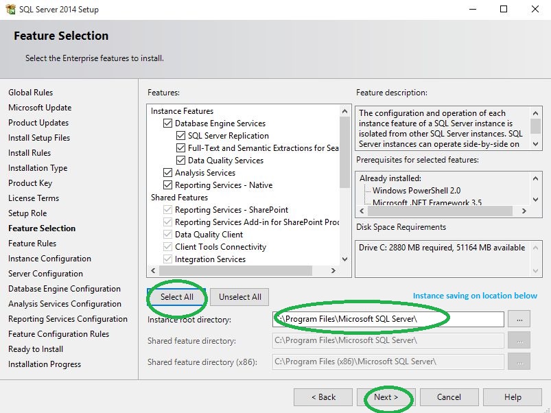Click down arrow of Features list scrollbar
Image resolution: width=551 pixels, height=413 pixels.
pyautogui.click(x=344, y=259)
